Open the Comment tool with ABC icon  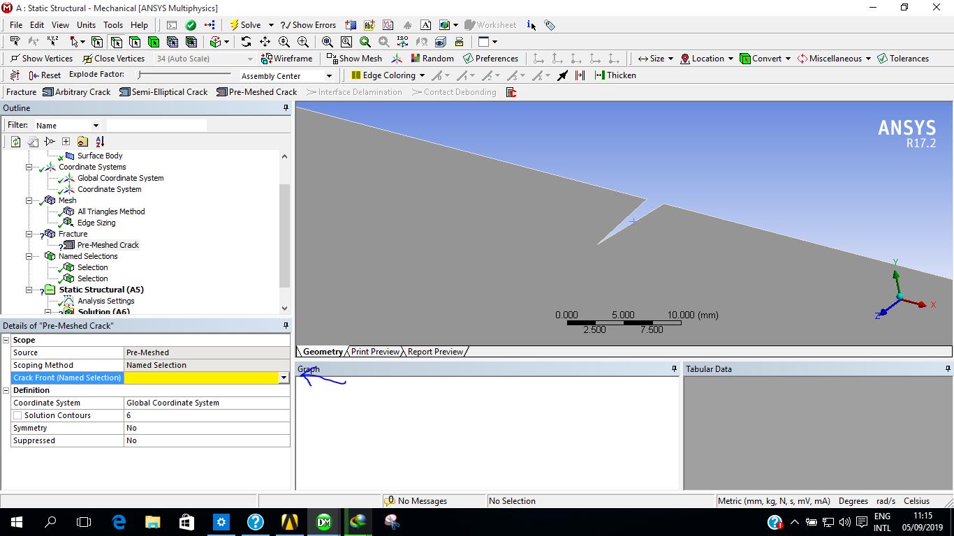[x=369, y=25]
